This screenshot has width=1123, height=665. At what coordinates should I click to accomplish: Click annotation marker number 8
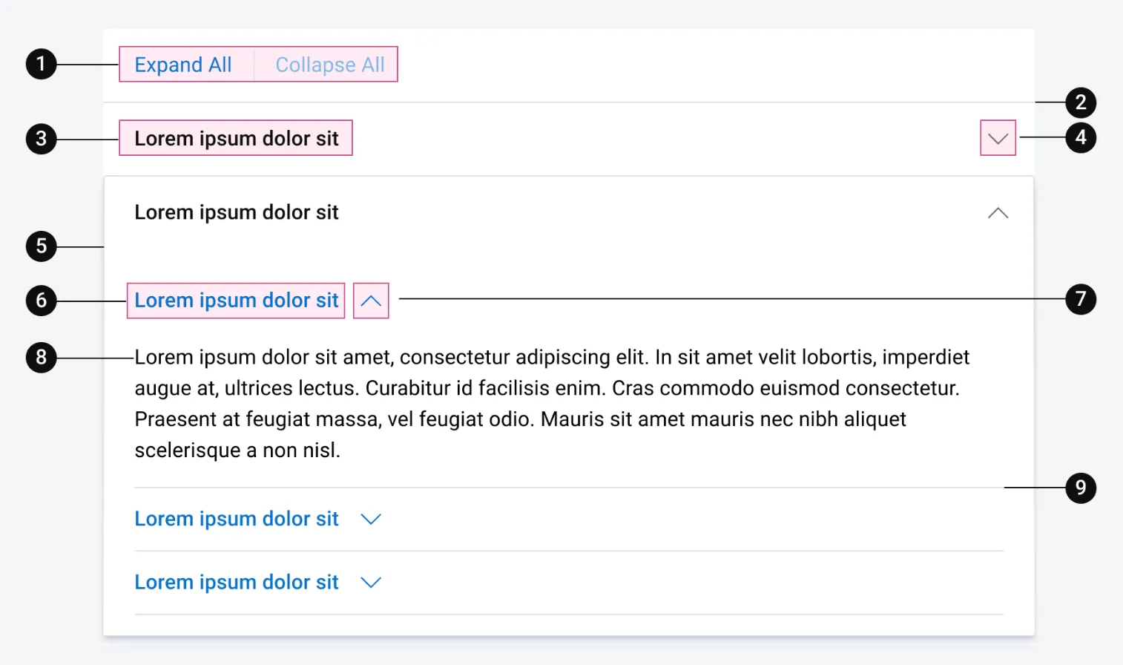click(x=42, y=358)
